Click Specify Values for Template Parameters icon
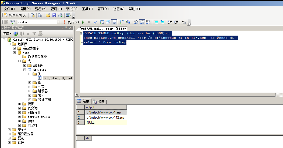Screen dimensions: 283x148 pos(184,22)
